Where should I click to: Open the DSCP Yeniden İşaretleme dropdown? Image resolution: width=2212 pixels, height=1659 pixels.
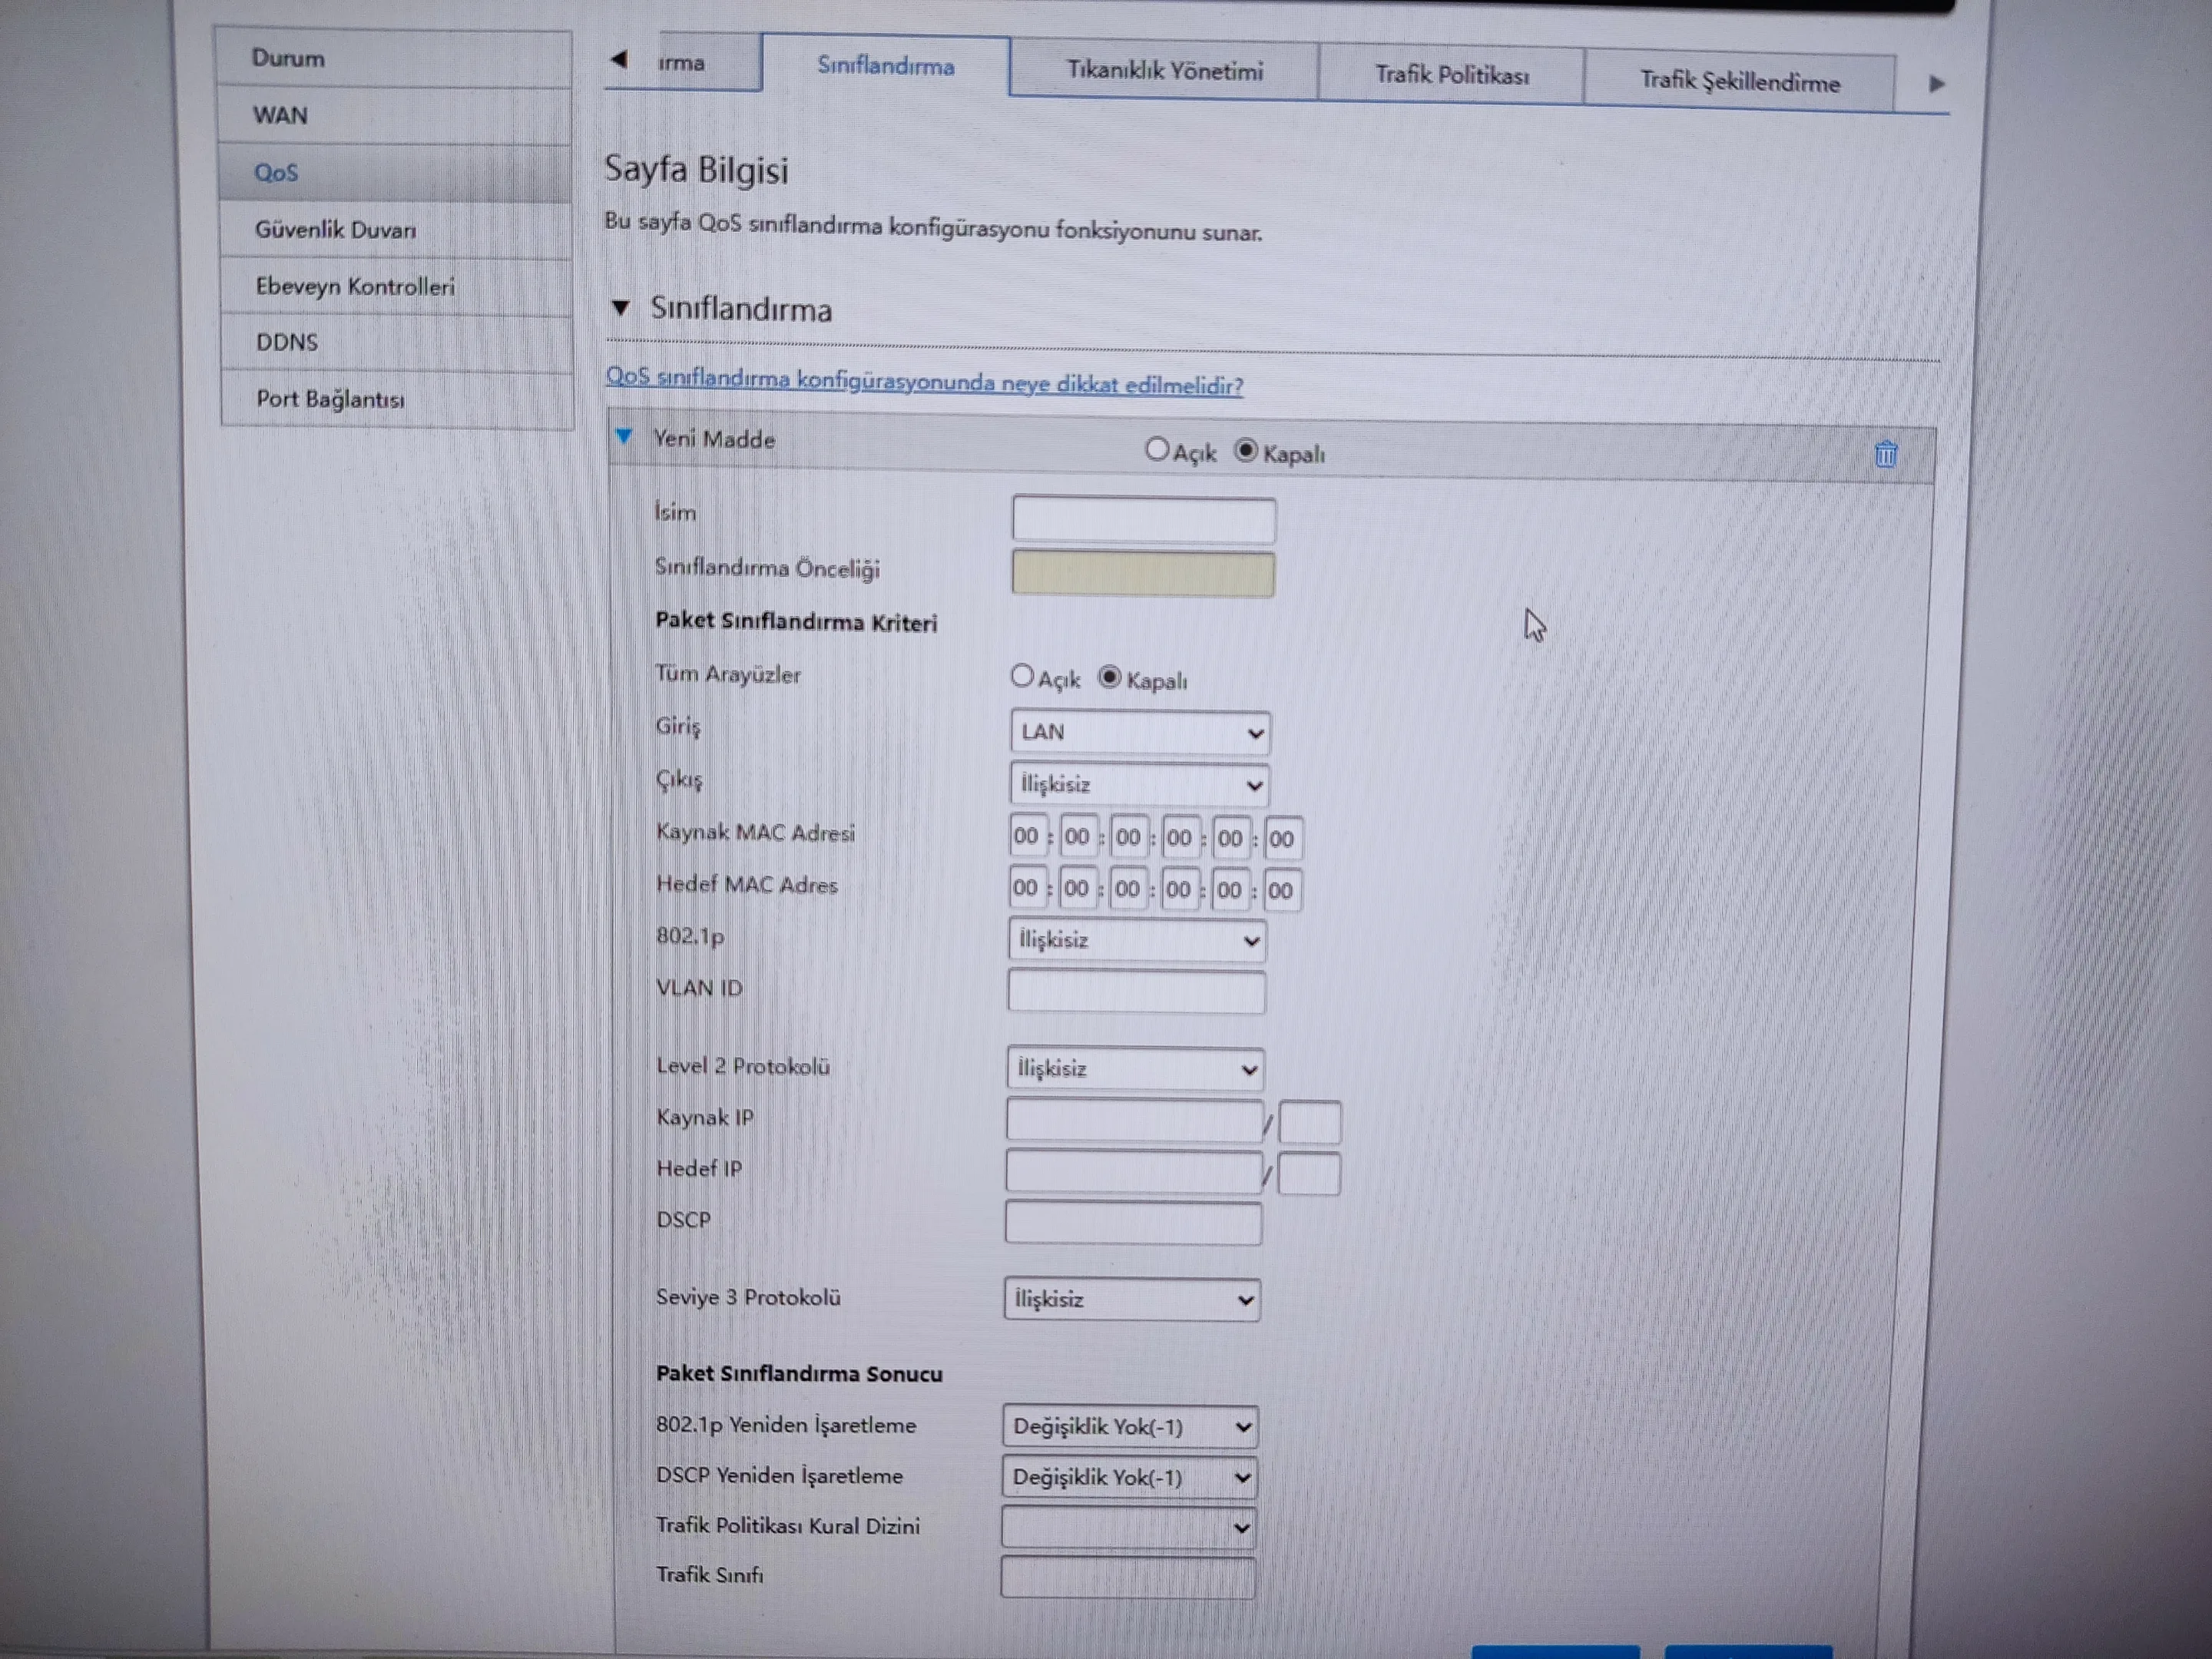1129,1477
